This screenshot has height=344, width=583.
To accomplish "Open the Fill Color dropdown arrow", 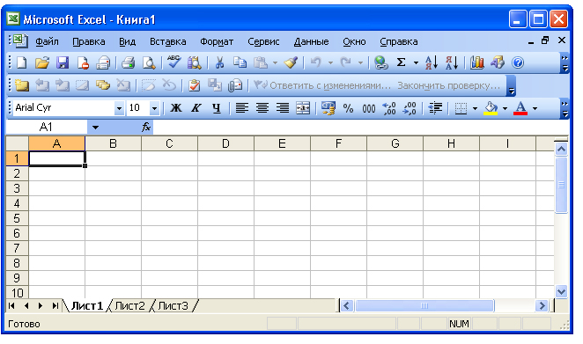I will [x=505, y=108].
